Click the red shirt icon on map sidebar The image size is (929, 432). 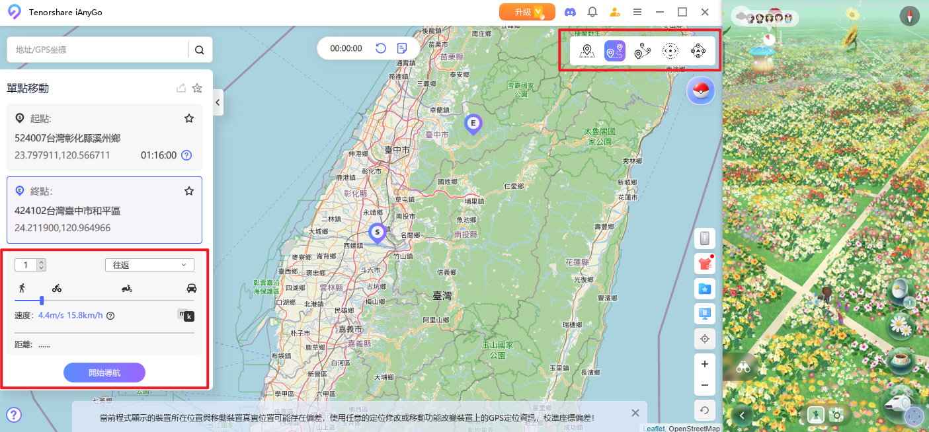coord(705,264)
